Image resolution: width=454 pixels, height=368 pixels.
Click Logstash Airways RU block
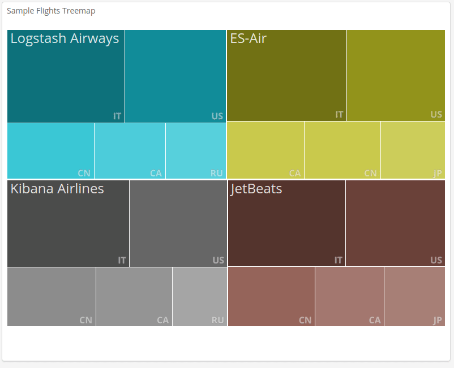(x=196, y=150)
